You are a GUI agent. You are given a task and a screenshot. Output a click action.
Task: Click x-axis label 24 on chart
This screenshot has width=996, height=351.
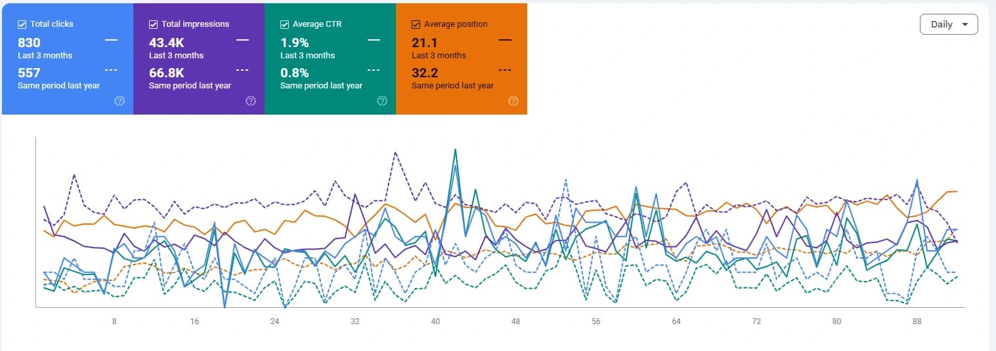(x=274, y=322)
